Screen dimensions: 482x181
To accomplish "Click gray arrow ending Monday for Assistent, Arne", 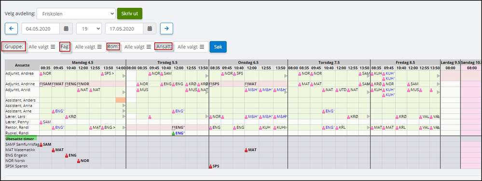I will (124, 111).
